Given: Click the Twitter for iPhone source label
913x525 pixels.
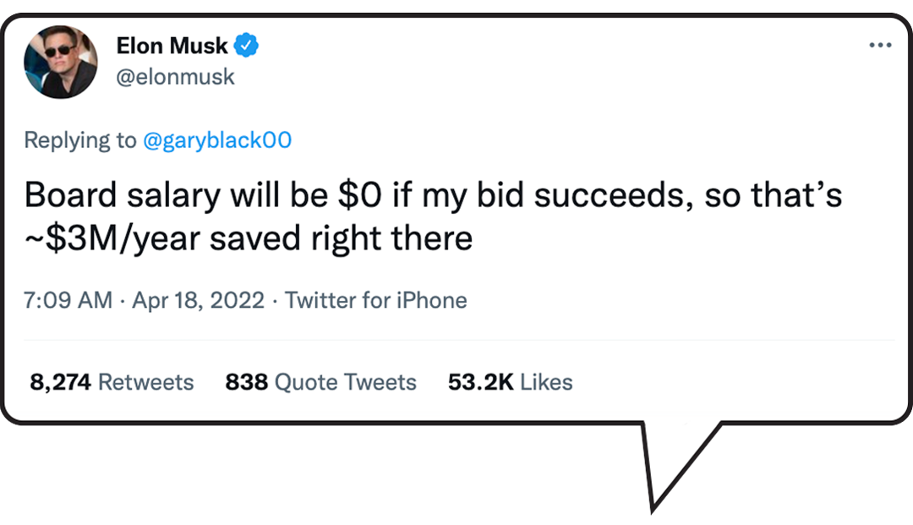Looking at the screenshot, I should 376,300.
